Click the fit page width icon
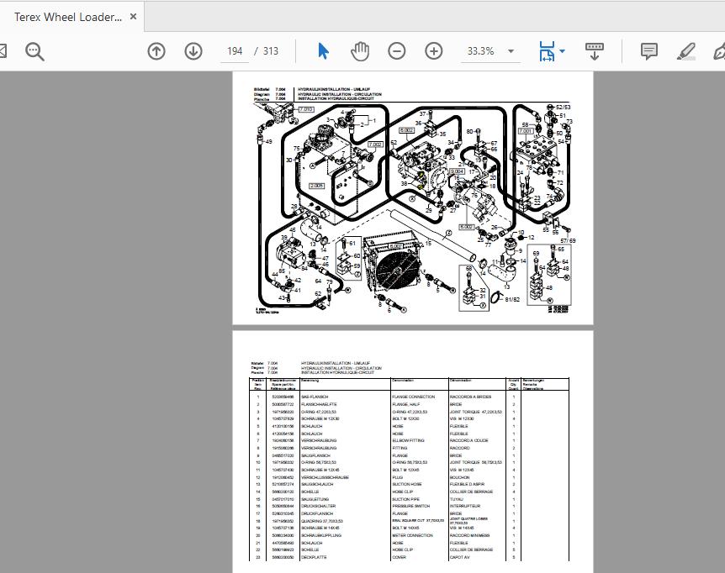 coord(547,51)
